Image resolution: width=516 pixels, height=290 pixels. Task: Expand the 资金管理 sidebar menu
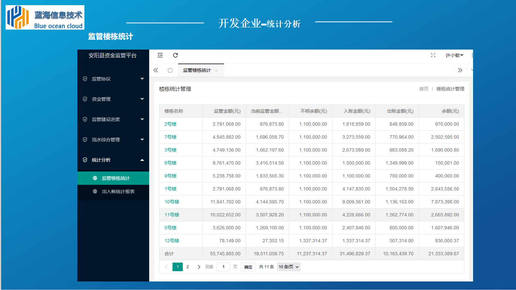113,99
